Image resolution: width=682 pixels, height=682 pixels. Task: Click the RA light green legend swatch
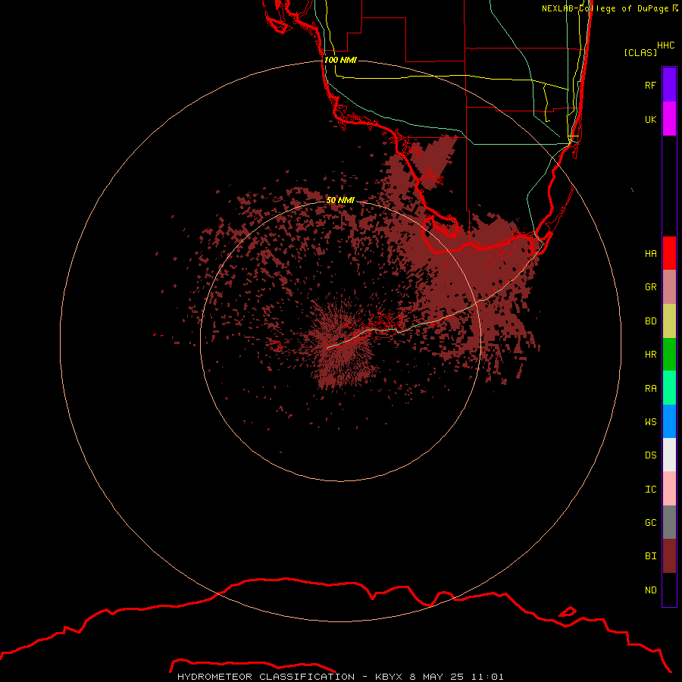(x=669, y=388)
